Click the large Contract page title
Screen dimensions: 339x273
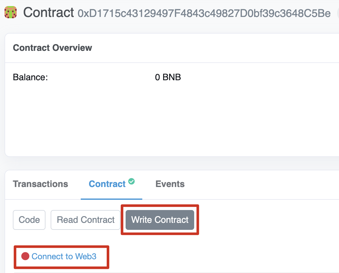pyautogui.click(x=49, y=12)
